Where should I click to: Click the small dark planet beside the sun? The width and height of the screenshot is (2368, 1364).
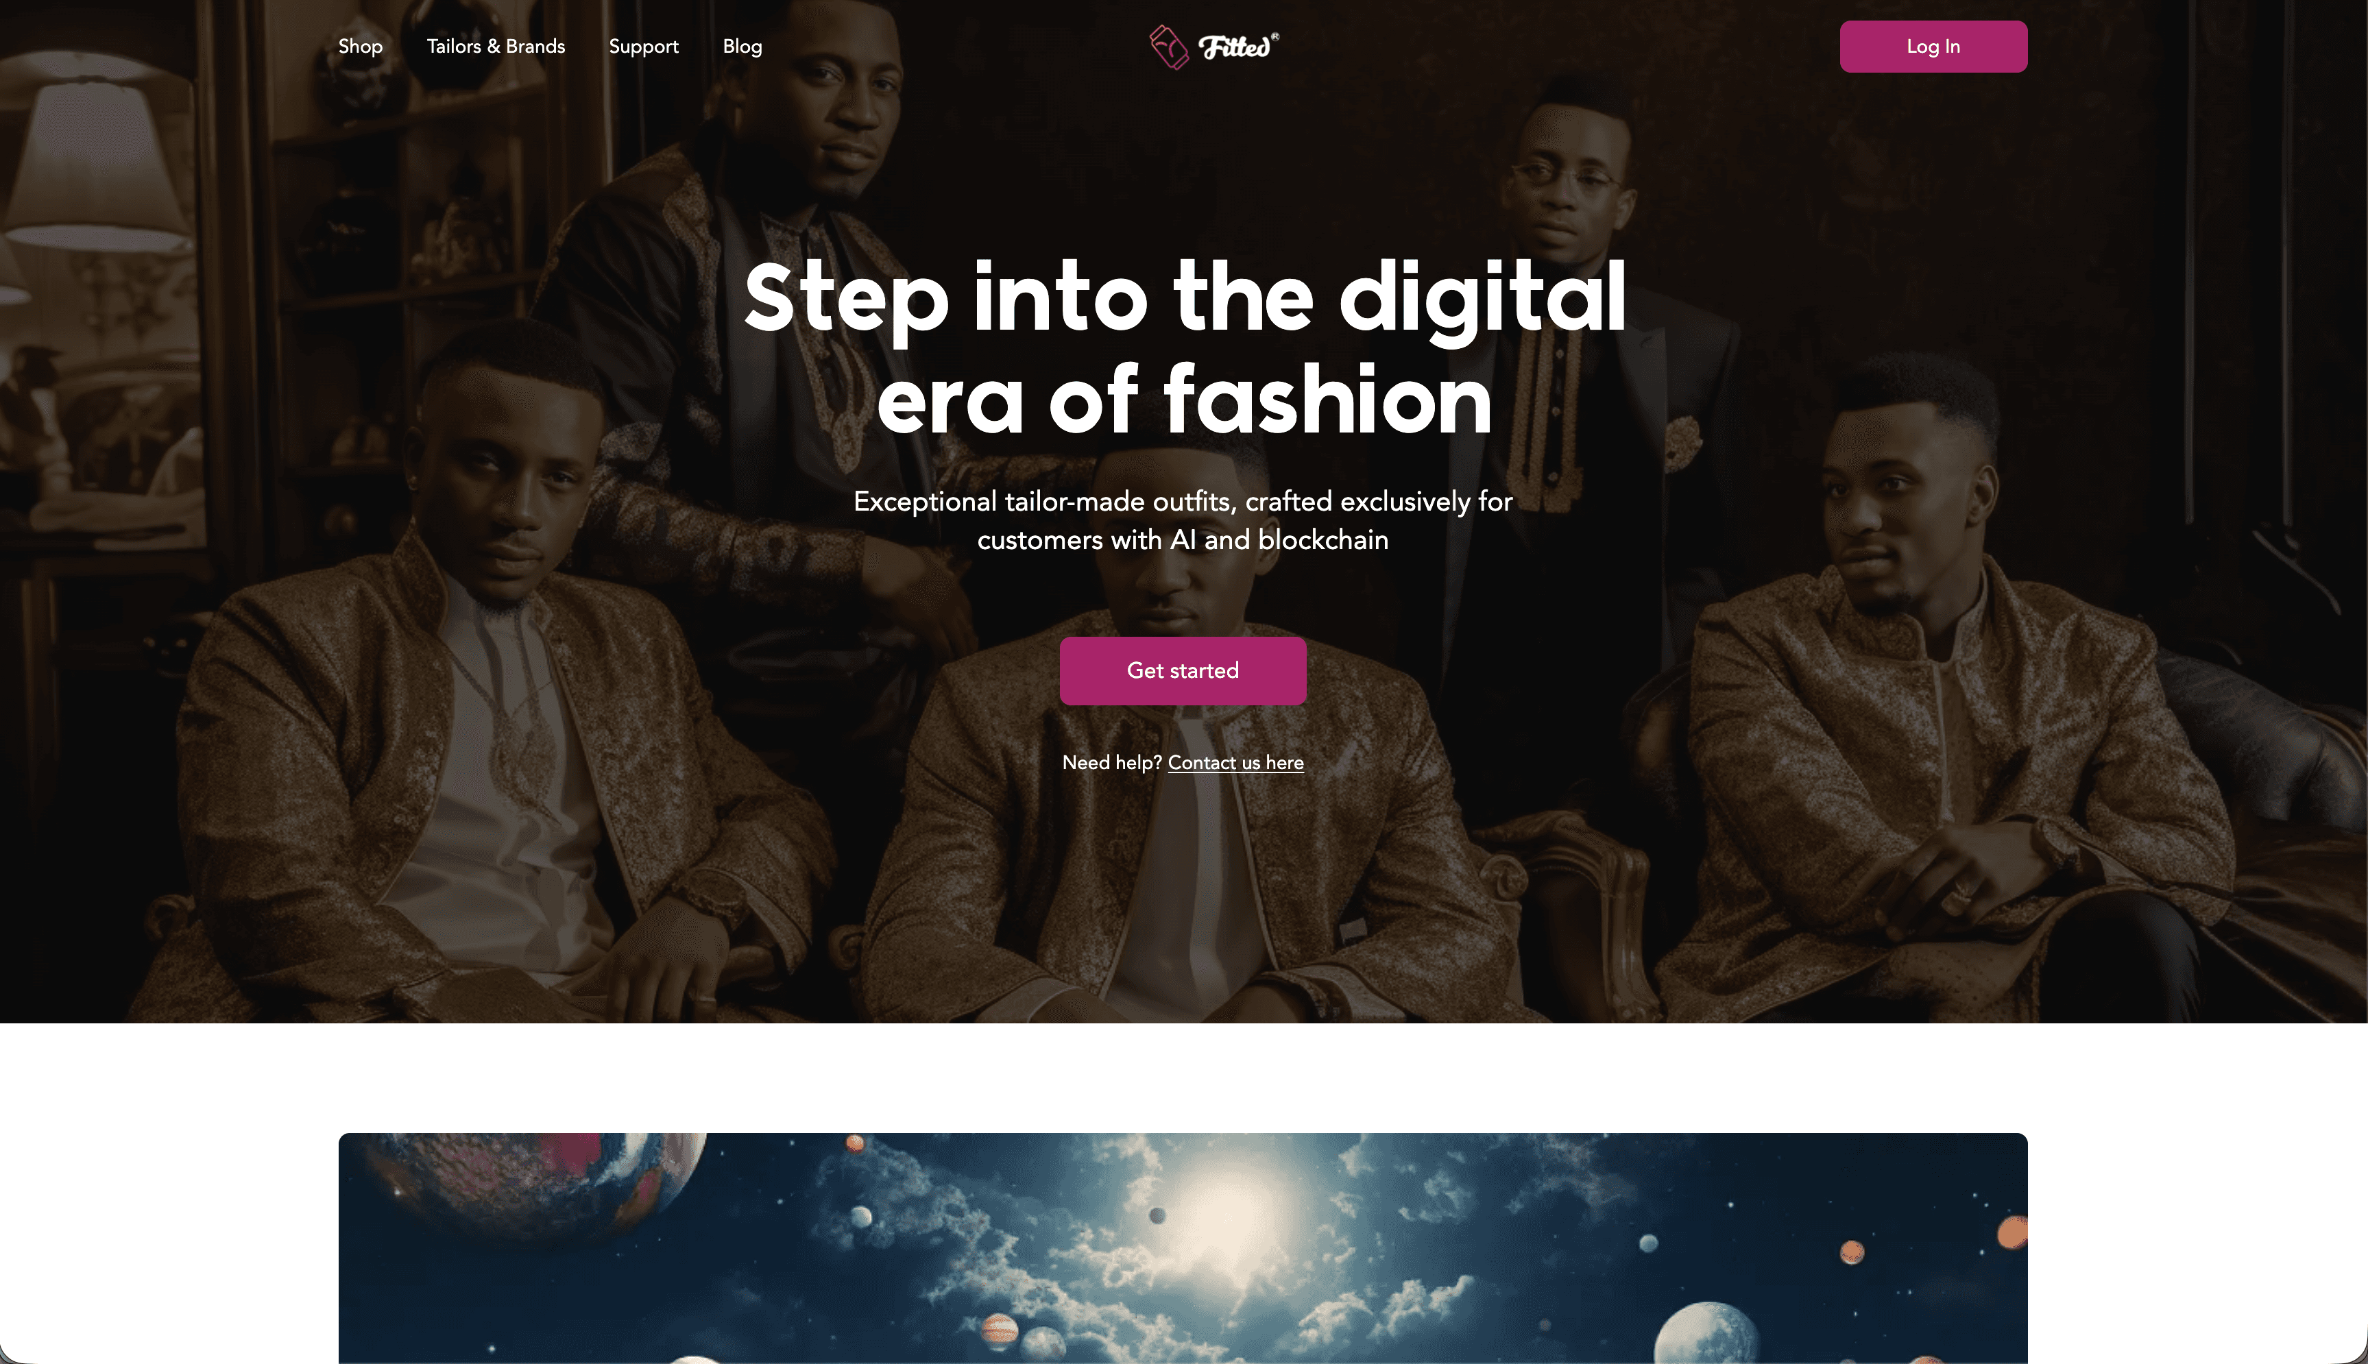pos(1158,1215)
